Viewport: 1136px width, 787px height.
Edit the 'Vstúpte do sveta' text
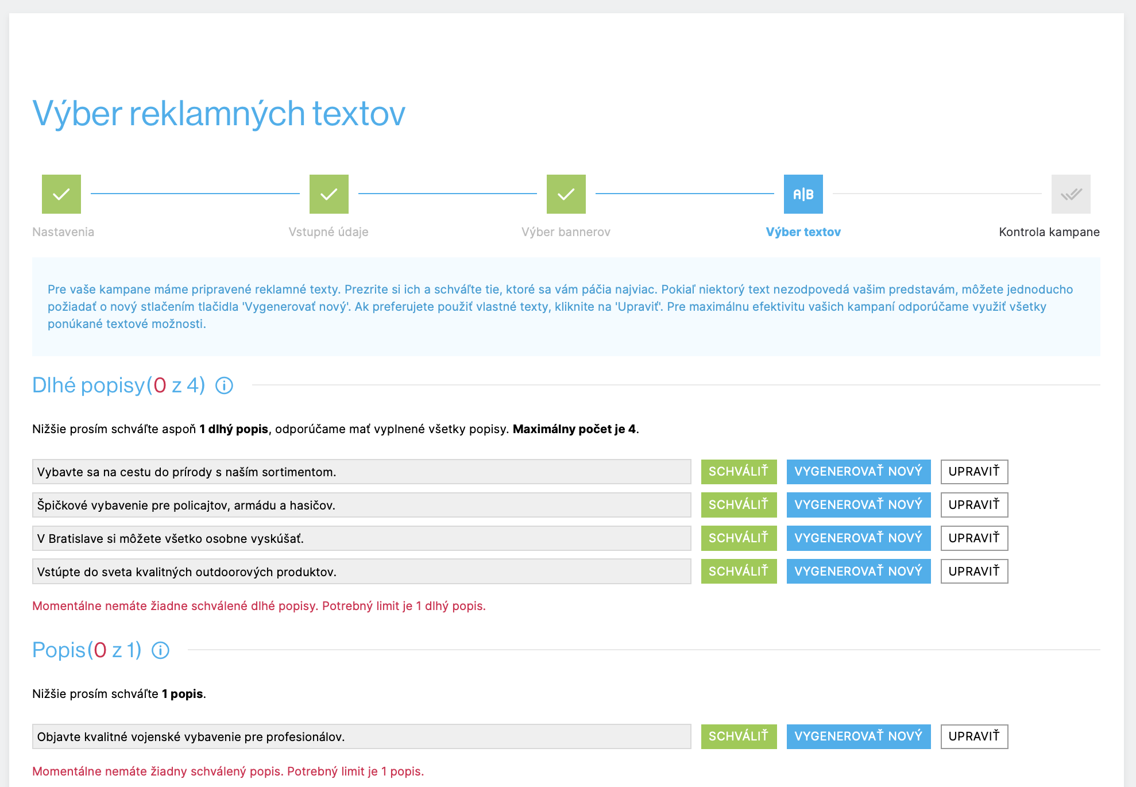point(974,572)
